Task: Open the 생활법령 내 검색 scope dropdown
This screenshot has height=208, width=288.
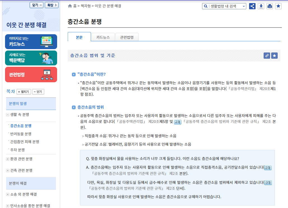Action: pyautogui.click(x=243, y=6)
